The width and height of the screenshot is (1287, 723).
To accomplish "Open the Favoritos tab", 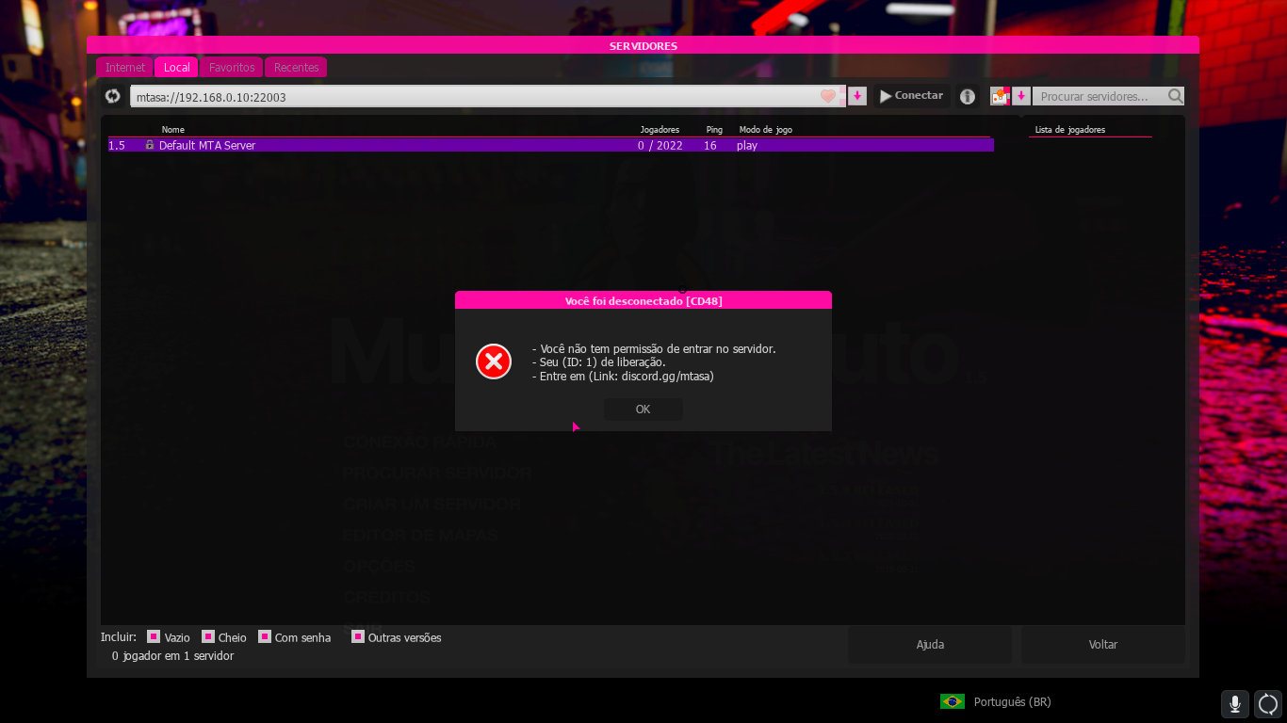I will coord(231,67).
